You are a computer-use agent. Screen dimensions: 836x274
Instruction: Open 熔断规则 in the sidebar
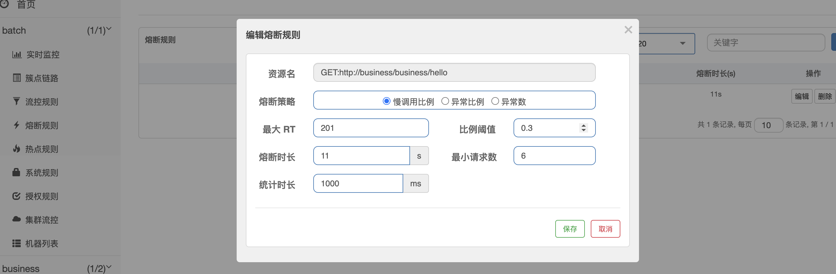(42, 125)
